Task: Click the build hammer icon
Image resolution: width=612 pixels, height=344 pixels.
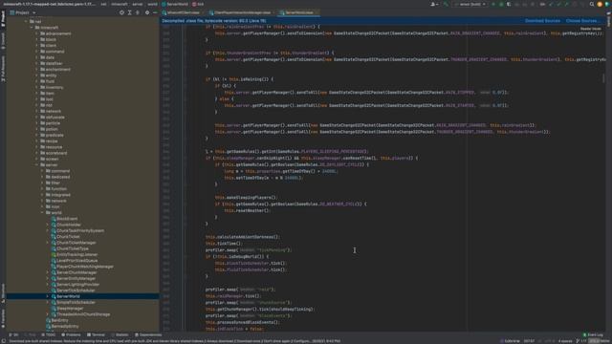Action: point(446,4)
